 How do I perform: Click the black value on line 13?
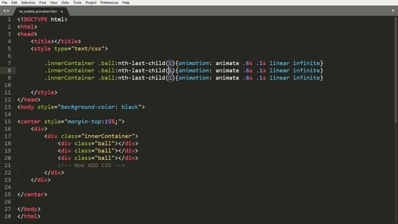coord(130,107)
